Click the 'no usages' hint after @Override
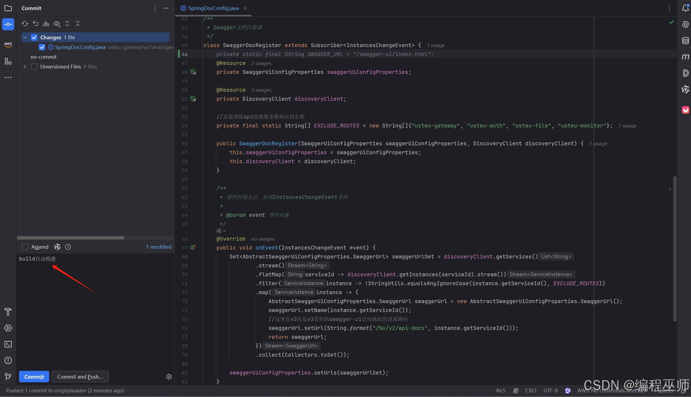Screen dimensions: 691x397 coord(262,239)
